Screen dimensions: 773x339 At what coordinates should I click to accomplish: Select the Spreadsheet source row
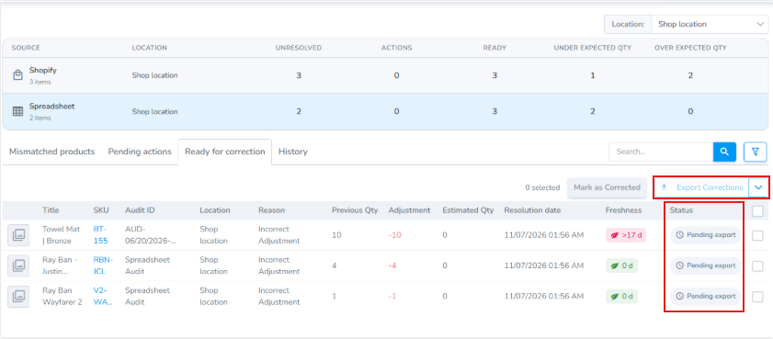click(x=386, y=112)
